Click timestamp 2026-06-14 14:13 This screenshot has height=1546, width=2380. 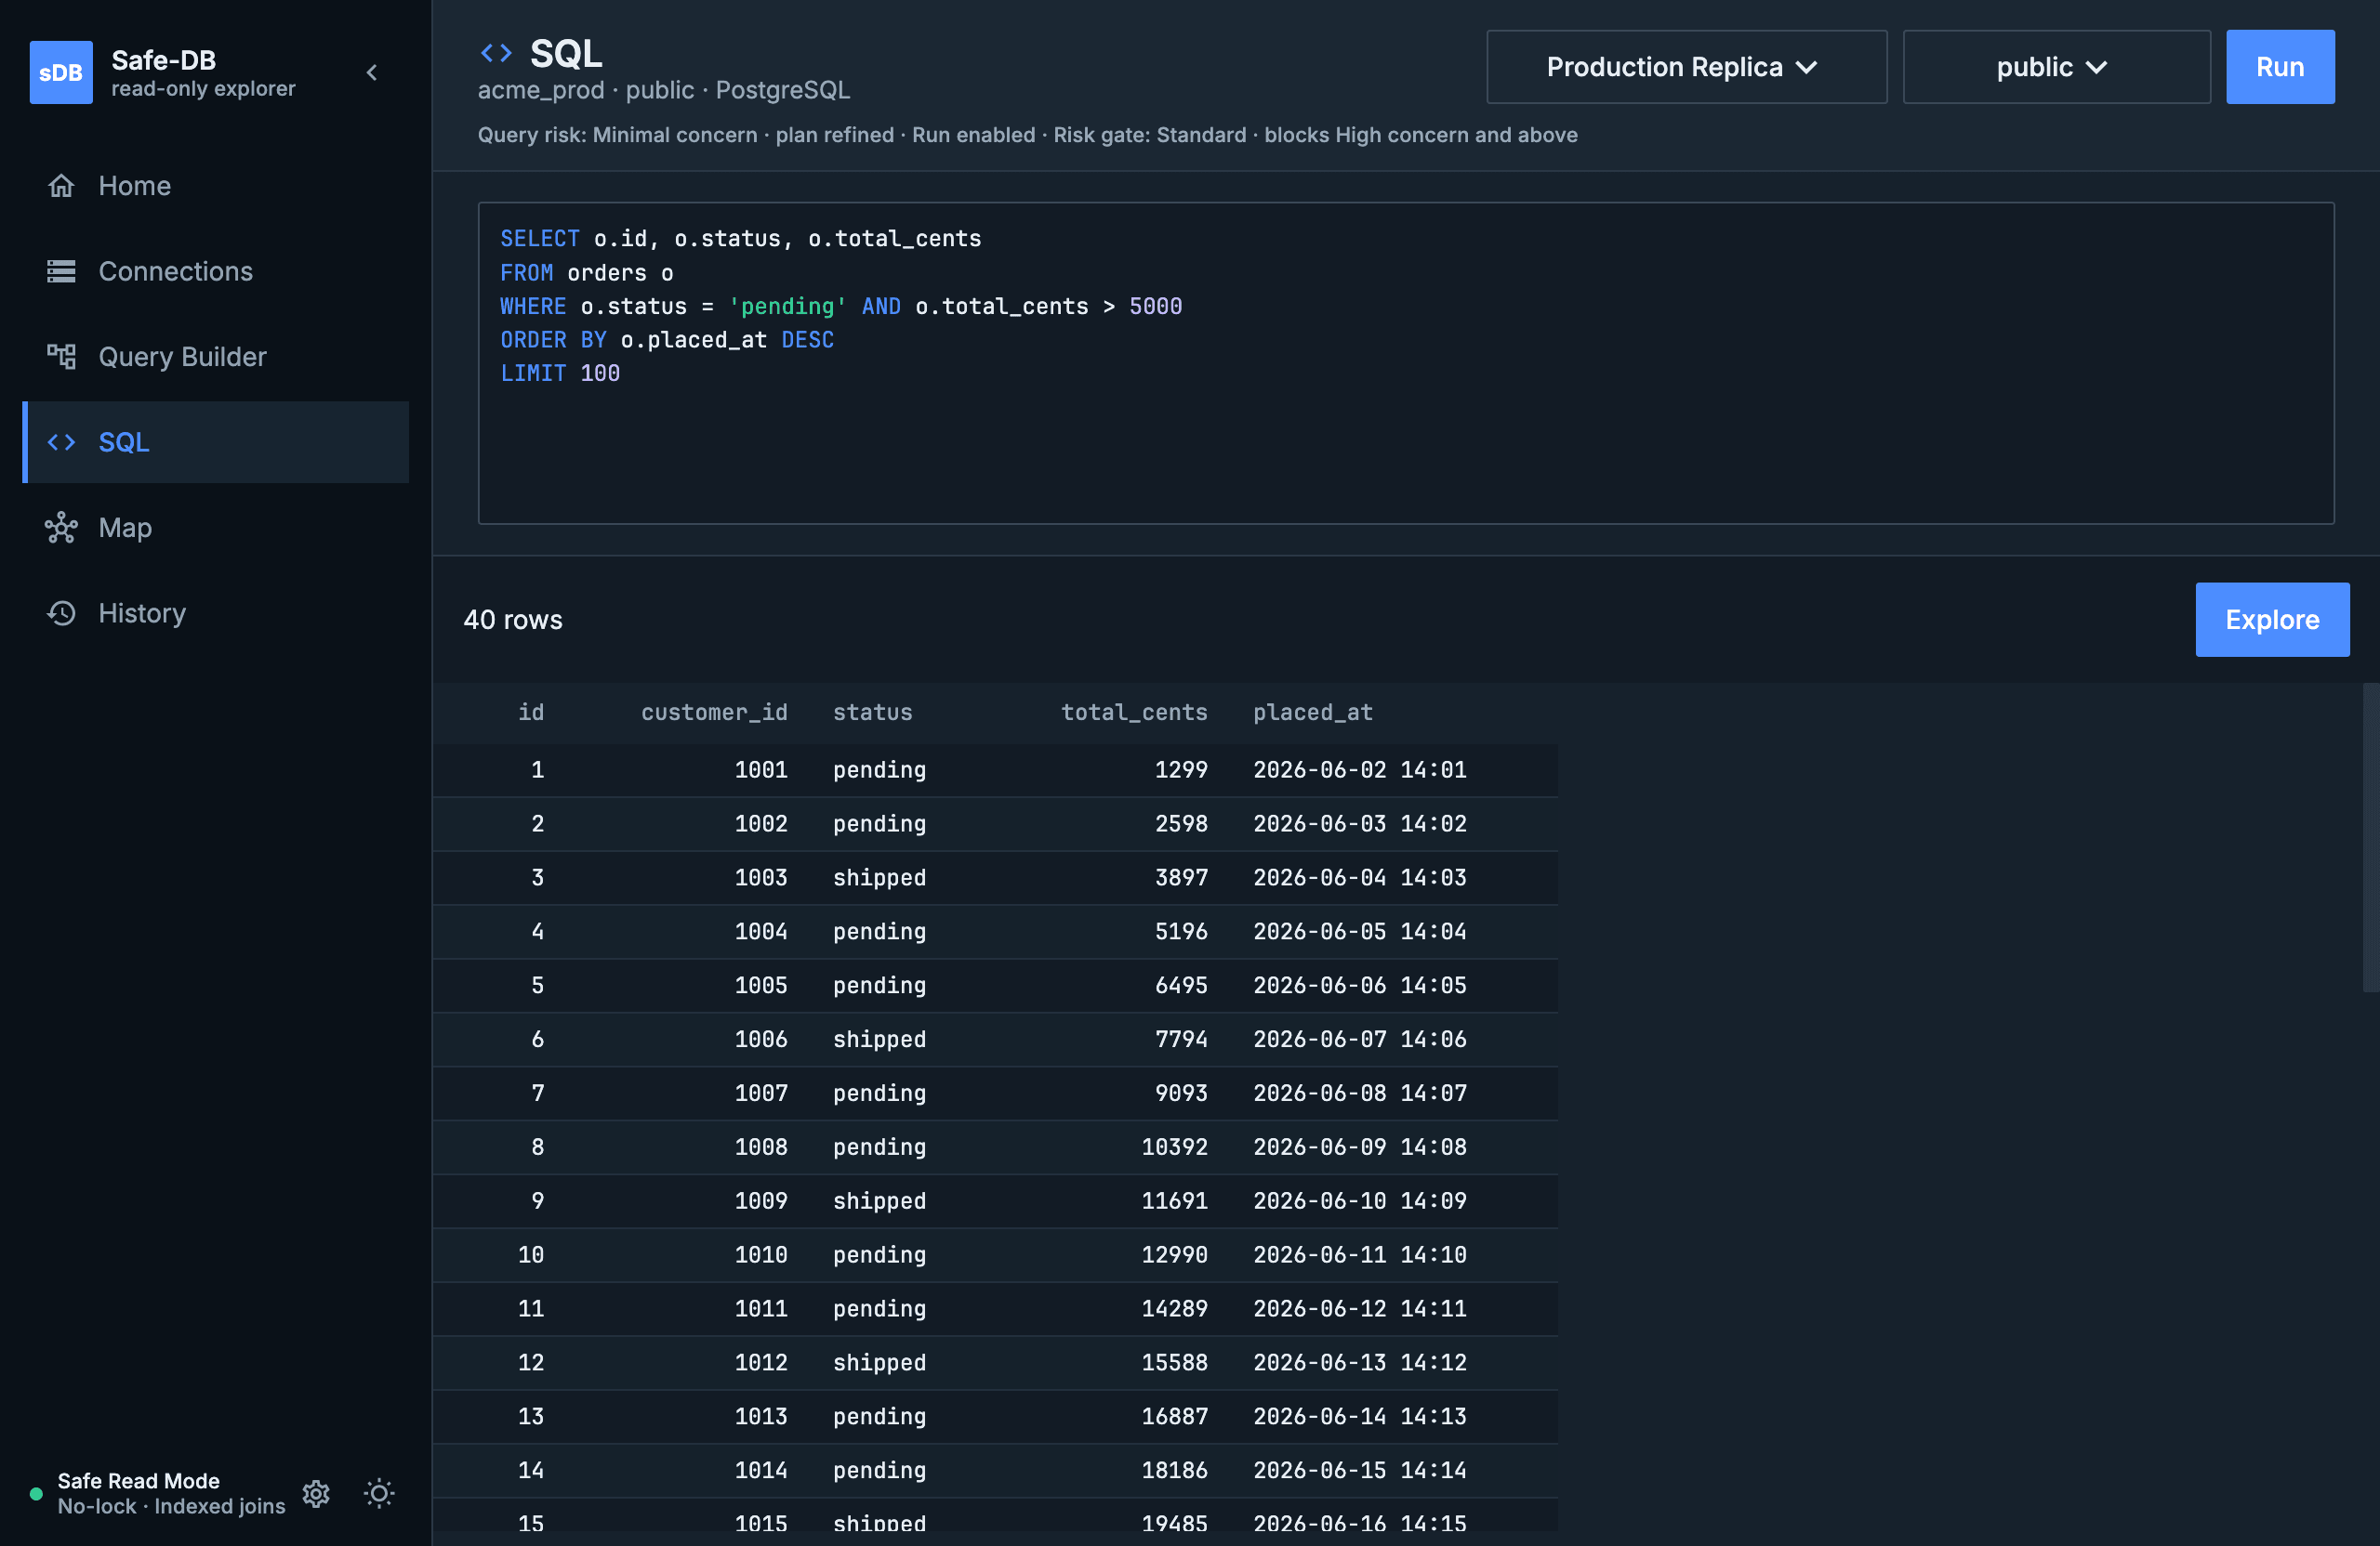(1360, 1416)
